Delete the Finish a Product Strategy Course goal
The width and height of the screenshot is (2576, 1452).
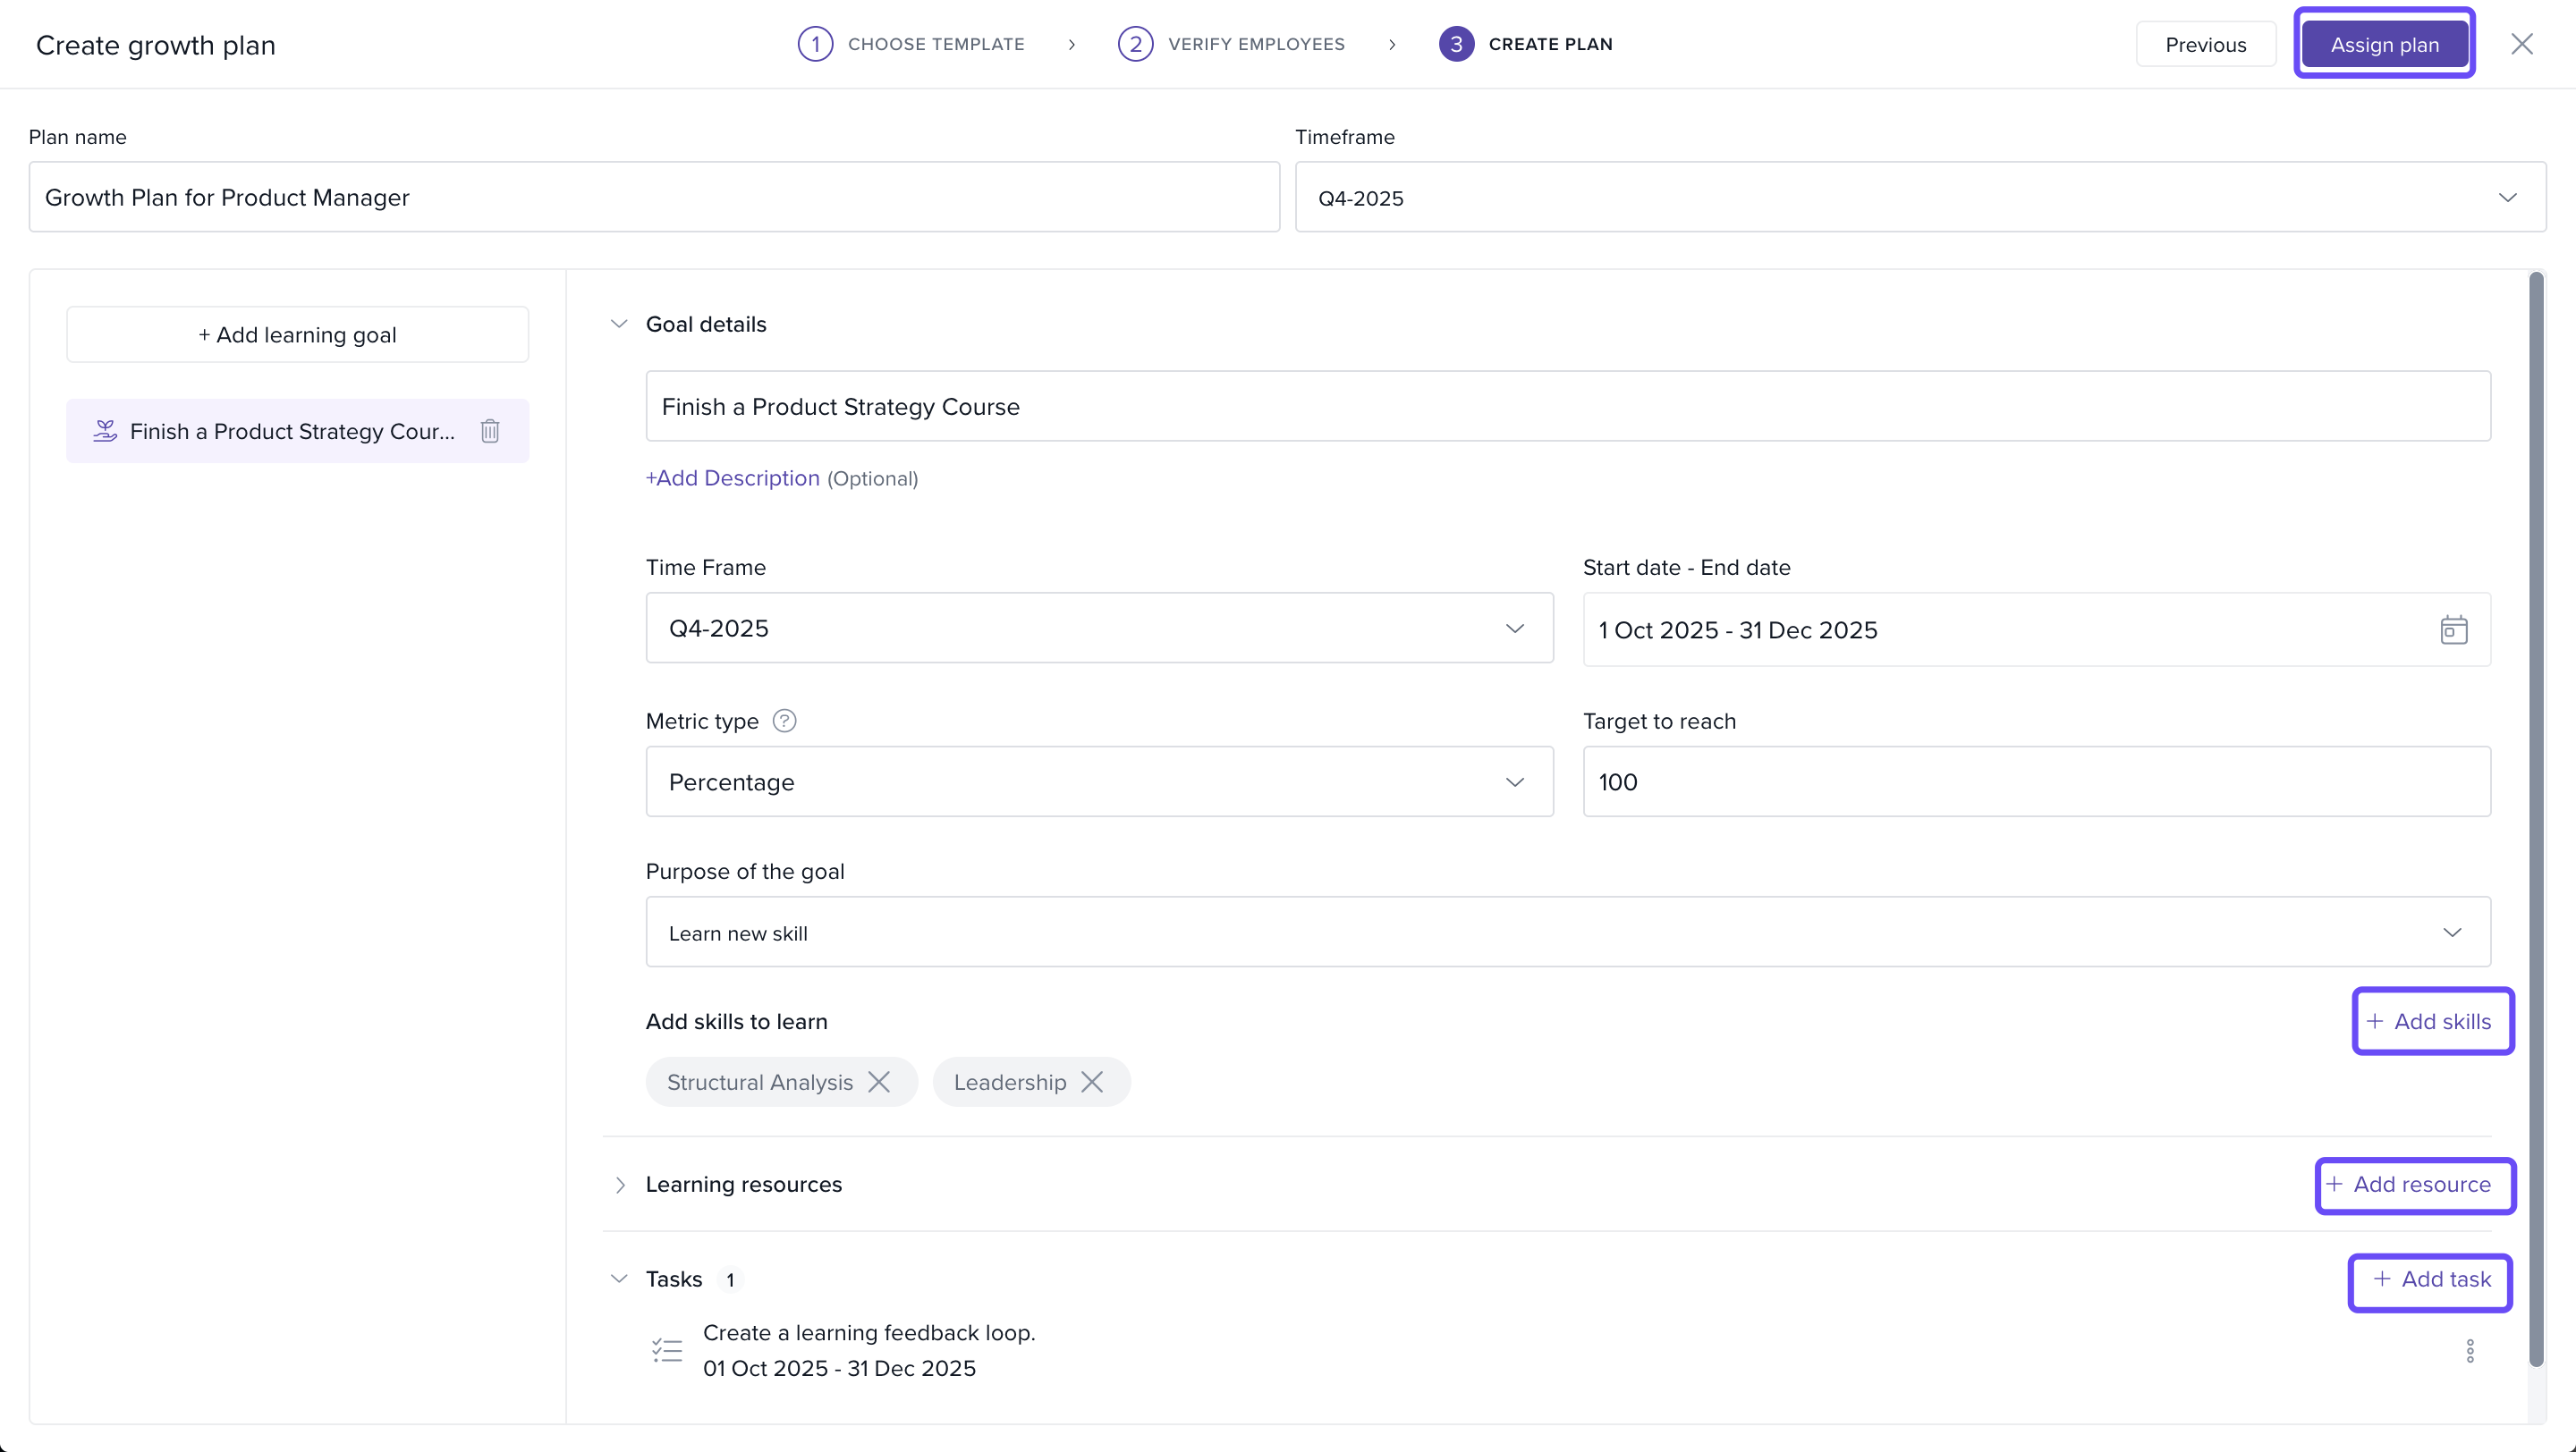(490, 431)
